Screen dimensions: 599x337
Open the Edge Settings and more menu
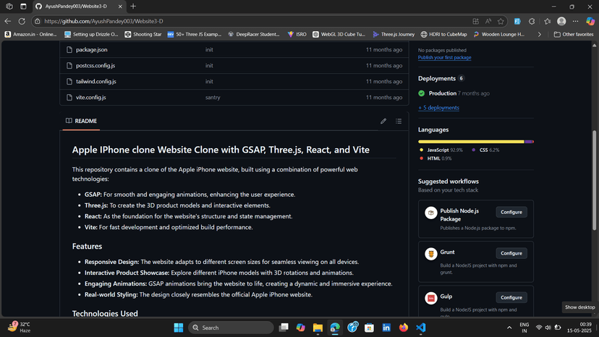[575, 22]
